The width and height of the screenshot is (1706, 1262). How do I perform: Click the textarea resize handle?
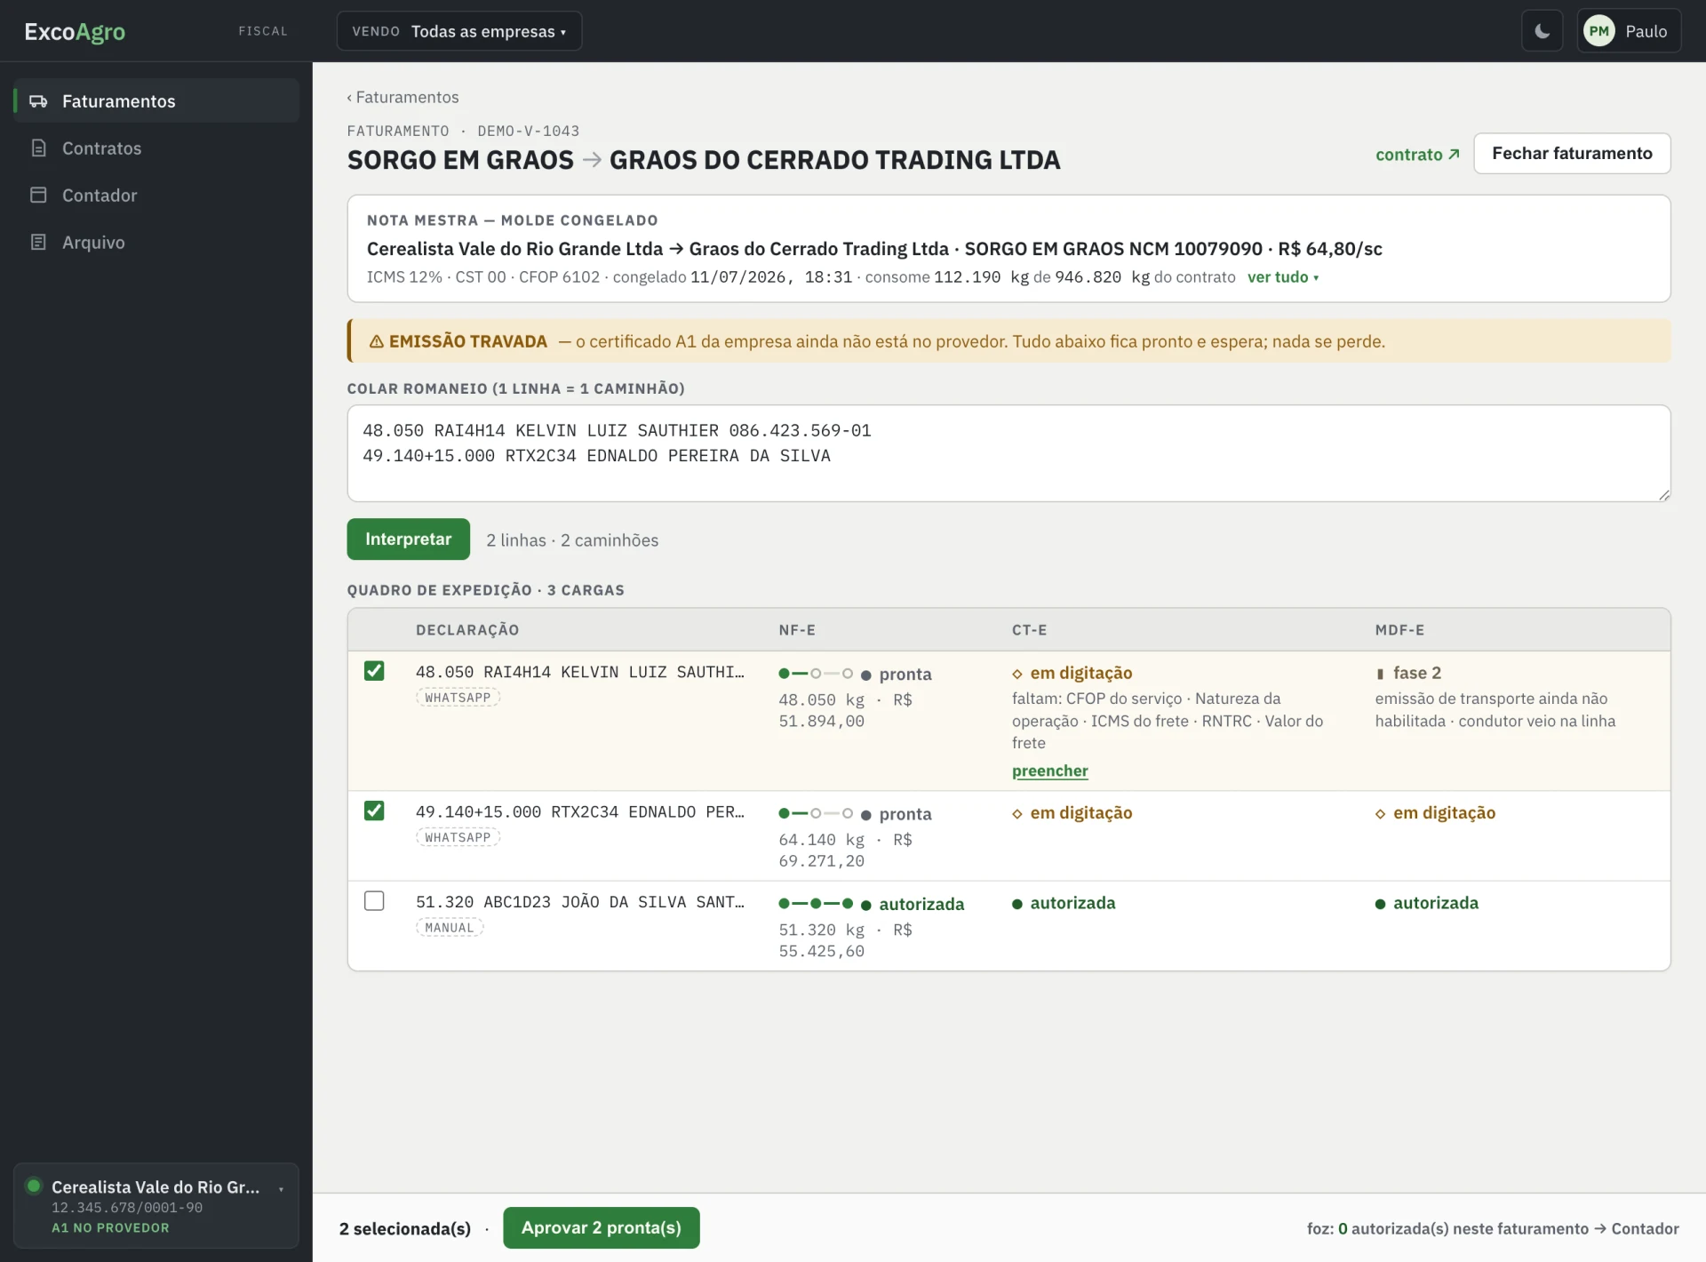coord(1663,495)
